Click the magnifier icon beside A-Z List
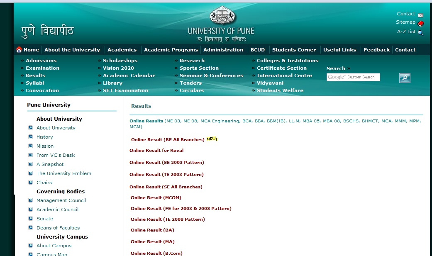The image size is (432, 256). point(421,32)
